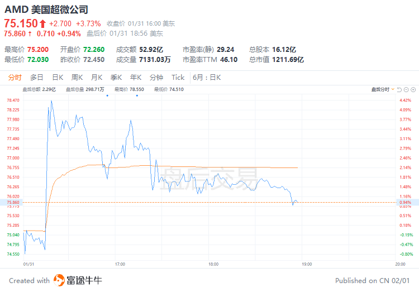Click the reset/undo chart icon
The image size is (419, 292).
[399, 90]
